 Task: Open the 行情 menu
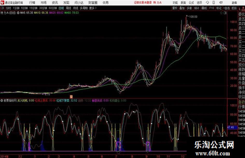[32, 3]
